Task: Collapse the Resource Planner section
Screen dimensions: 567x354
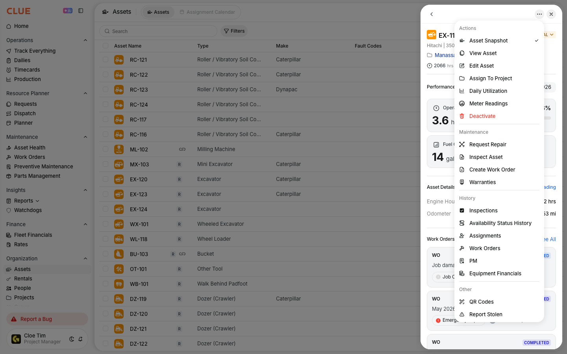Action: (85, 93)
